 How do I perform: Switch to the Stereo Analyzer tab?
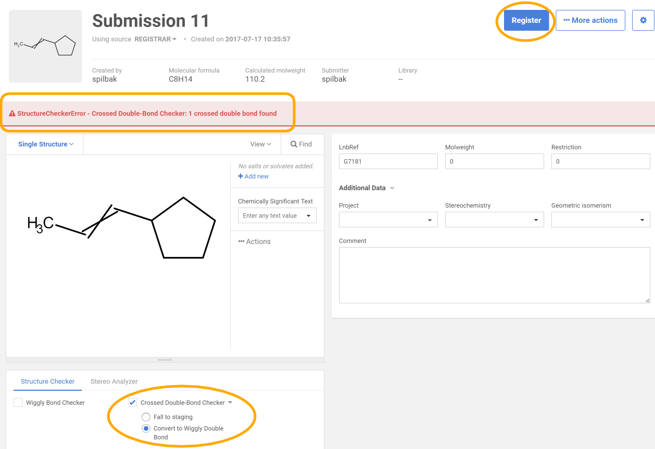pos(114,381)
